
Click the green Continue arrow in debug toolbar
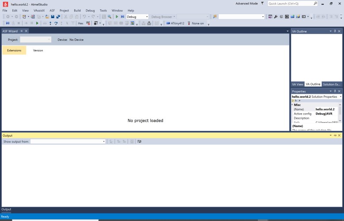point(37,23)
